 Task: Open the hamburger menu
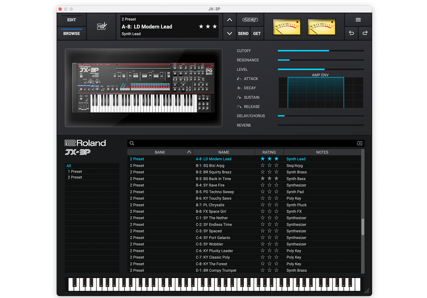(358, 20)
